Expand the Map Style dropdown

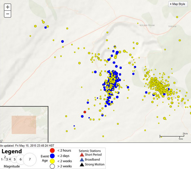point(178,4)
